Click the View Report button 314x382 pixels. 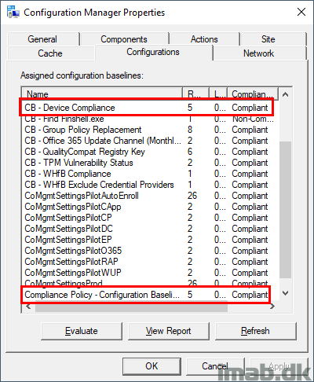pos(169,331)
